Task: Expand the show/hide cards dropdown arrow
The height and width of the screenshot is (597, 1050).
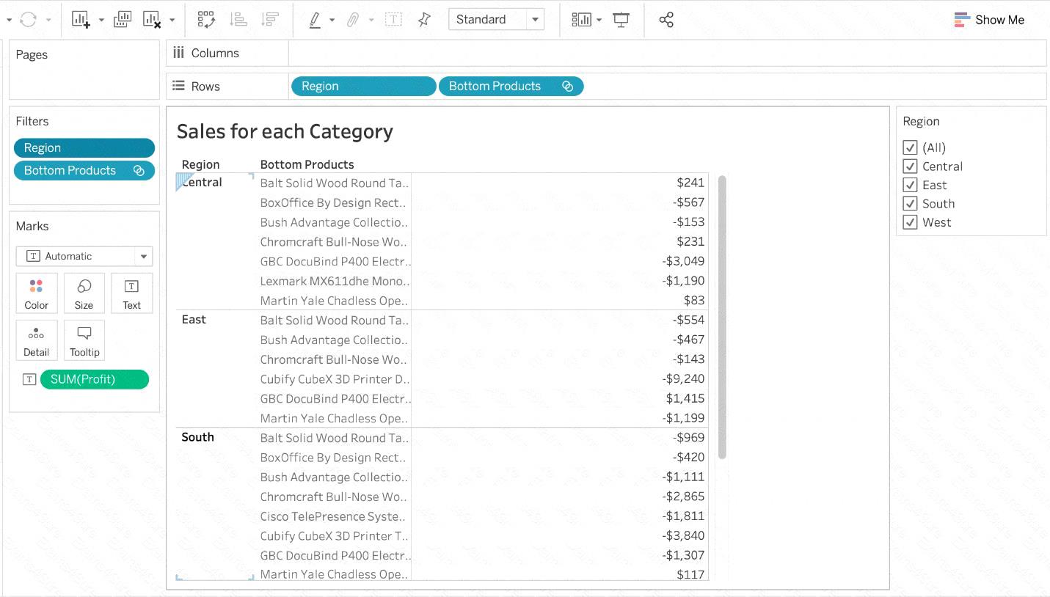Action: point(599,21)
